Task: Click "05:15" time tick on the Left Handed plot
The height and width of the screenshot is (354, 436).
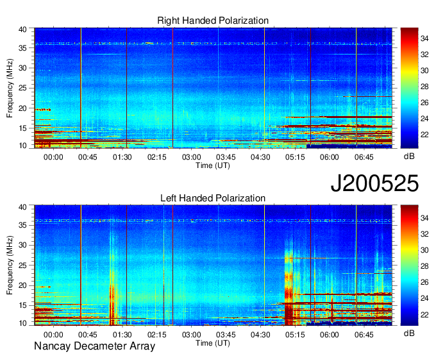Action: (295, 335)
